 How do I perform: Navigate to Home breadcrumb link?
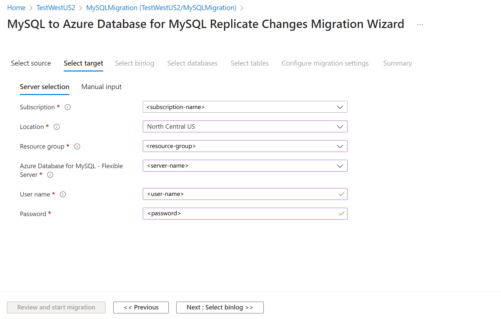pyautogui.click(x=16, y=8)
